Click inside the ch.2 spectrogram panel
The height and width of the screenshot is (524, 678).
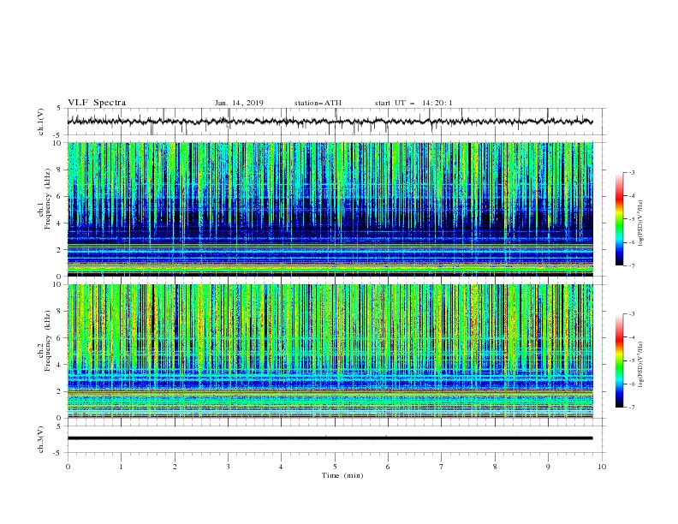coord(330,351)
